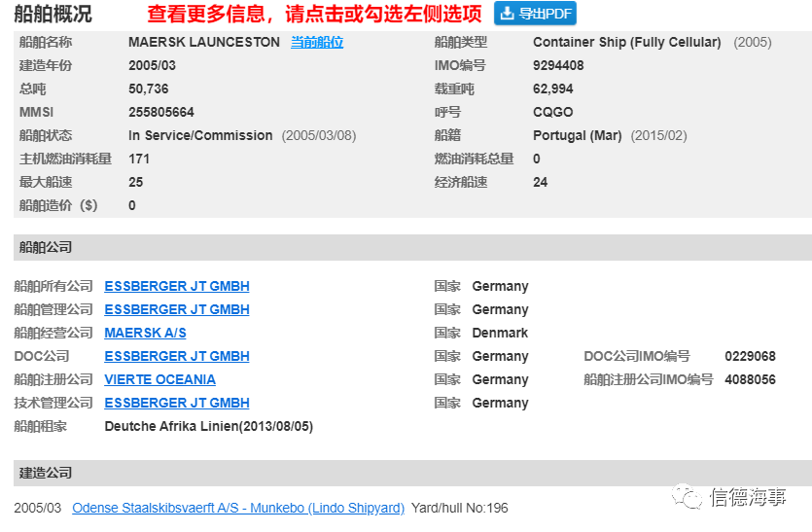This screenshot has width=812, height=532.
Task: Select maximum speed value 25
Action: 136,182
